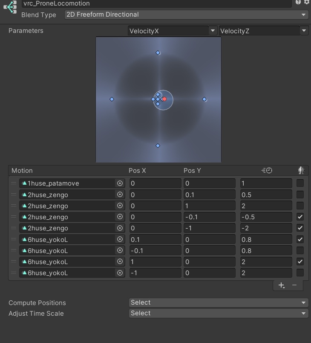
Task: Open object picker for 2huse_zengo with Pos Y -1
Action: pos(120,228)
